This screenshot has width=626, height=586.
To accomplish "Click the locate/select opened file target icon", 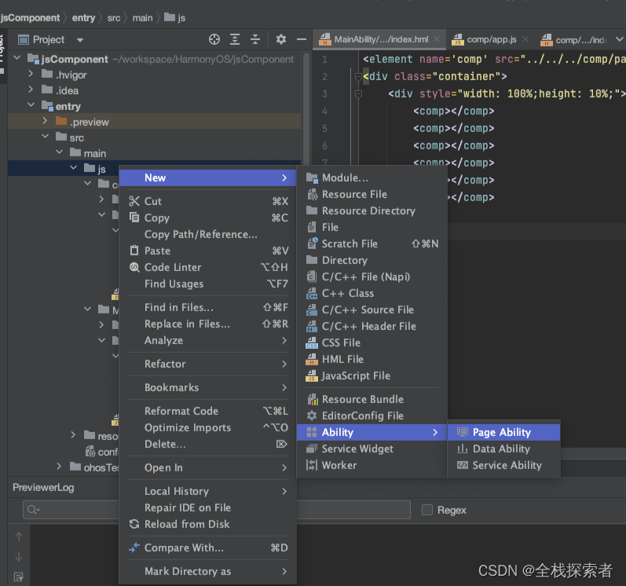I will (x=214, y=39).
